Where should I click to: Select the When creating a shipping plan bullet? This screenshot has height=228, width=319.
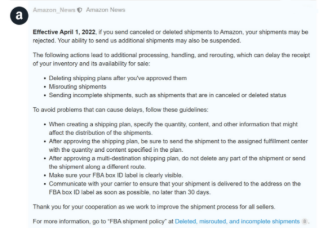click(x=173, y=129)
